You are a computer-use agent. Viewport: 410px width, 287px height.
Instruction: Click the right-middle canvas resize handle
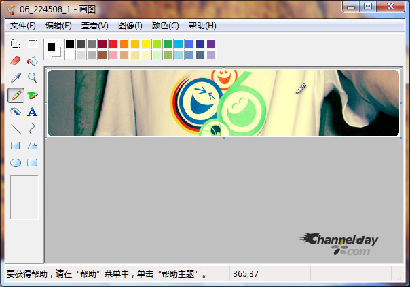[x=401, y=104]
